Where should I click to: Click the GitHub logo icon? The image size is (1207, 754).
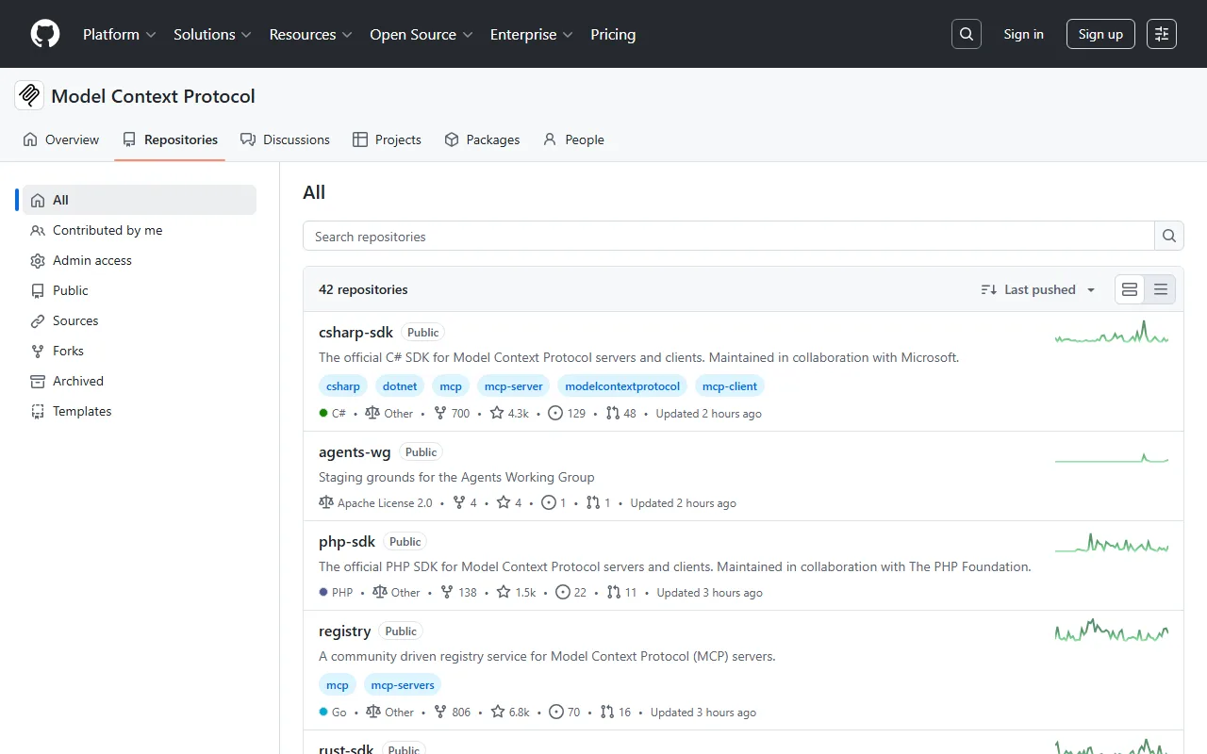point(45,34)
